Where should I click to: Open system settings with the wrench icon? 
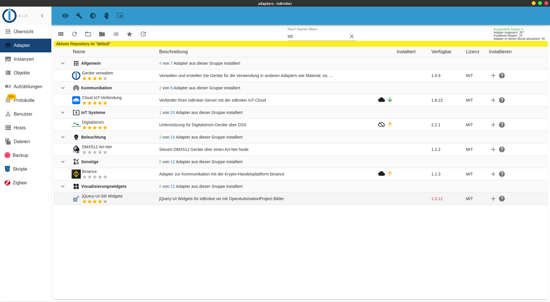(79, 16)
